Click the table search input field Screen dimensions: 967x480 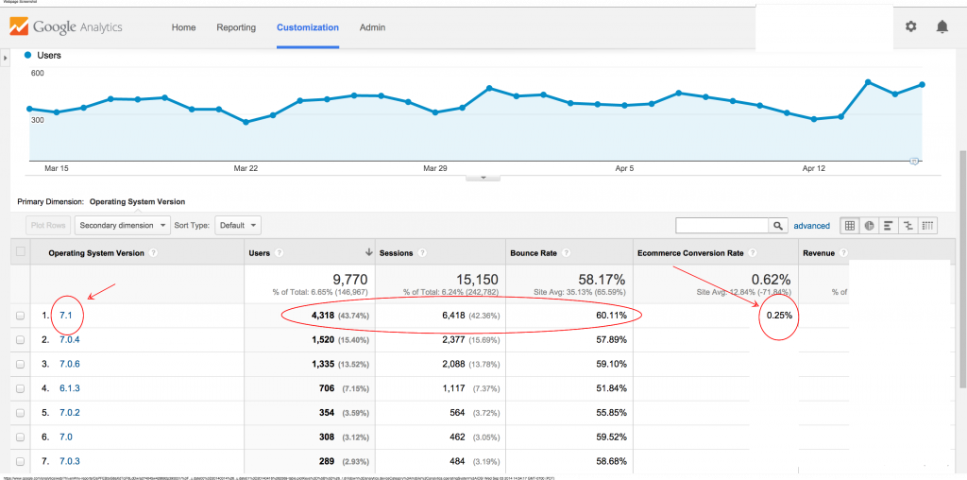[x=722, y=225]
